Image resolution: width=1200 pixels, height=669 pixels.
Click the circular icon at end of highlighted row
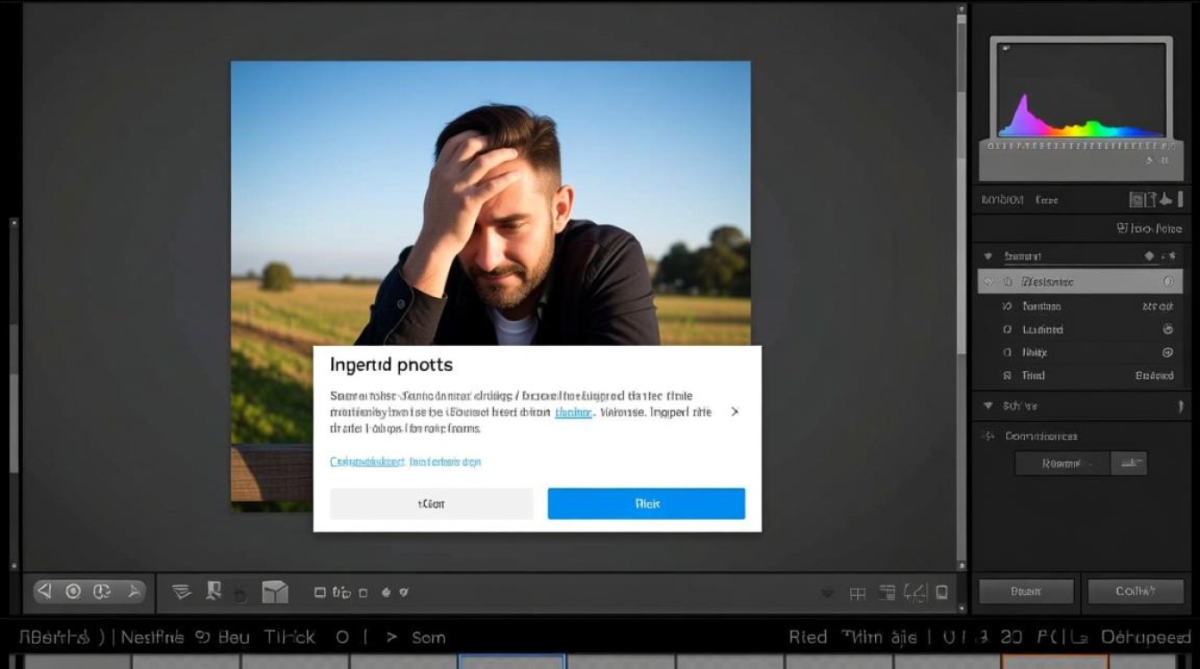1169,282
